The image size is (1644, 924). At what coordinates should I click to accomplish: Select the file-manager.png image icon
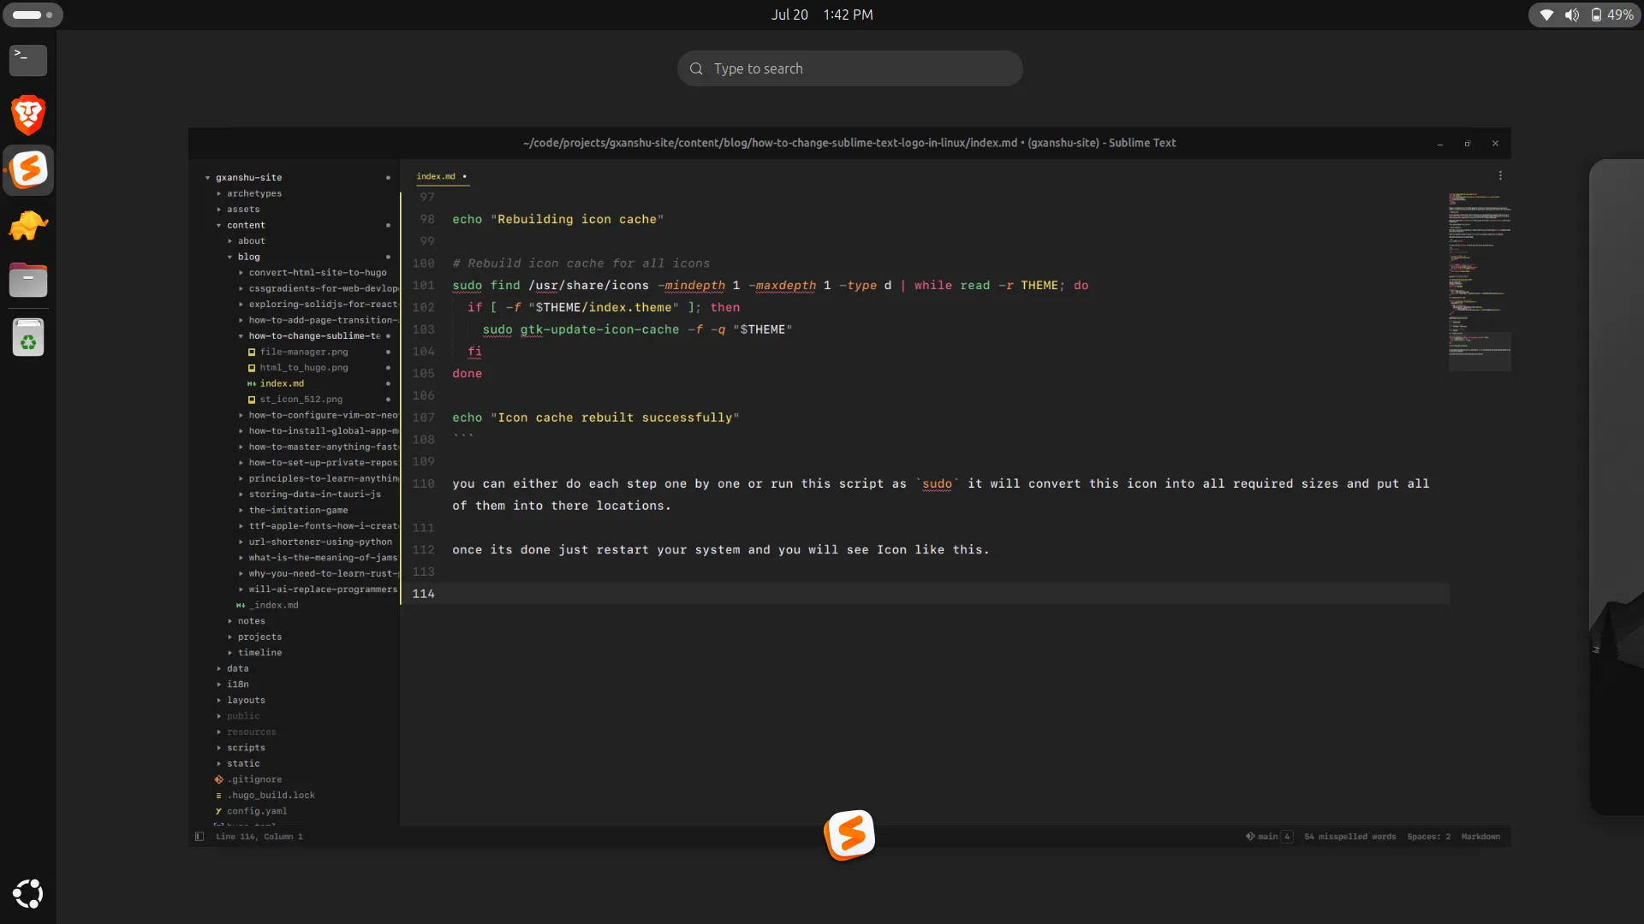pyautogui.click(x=251, y=352)
